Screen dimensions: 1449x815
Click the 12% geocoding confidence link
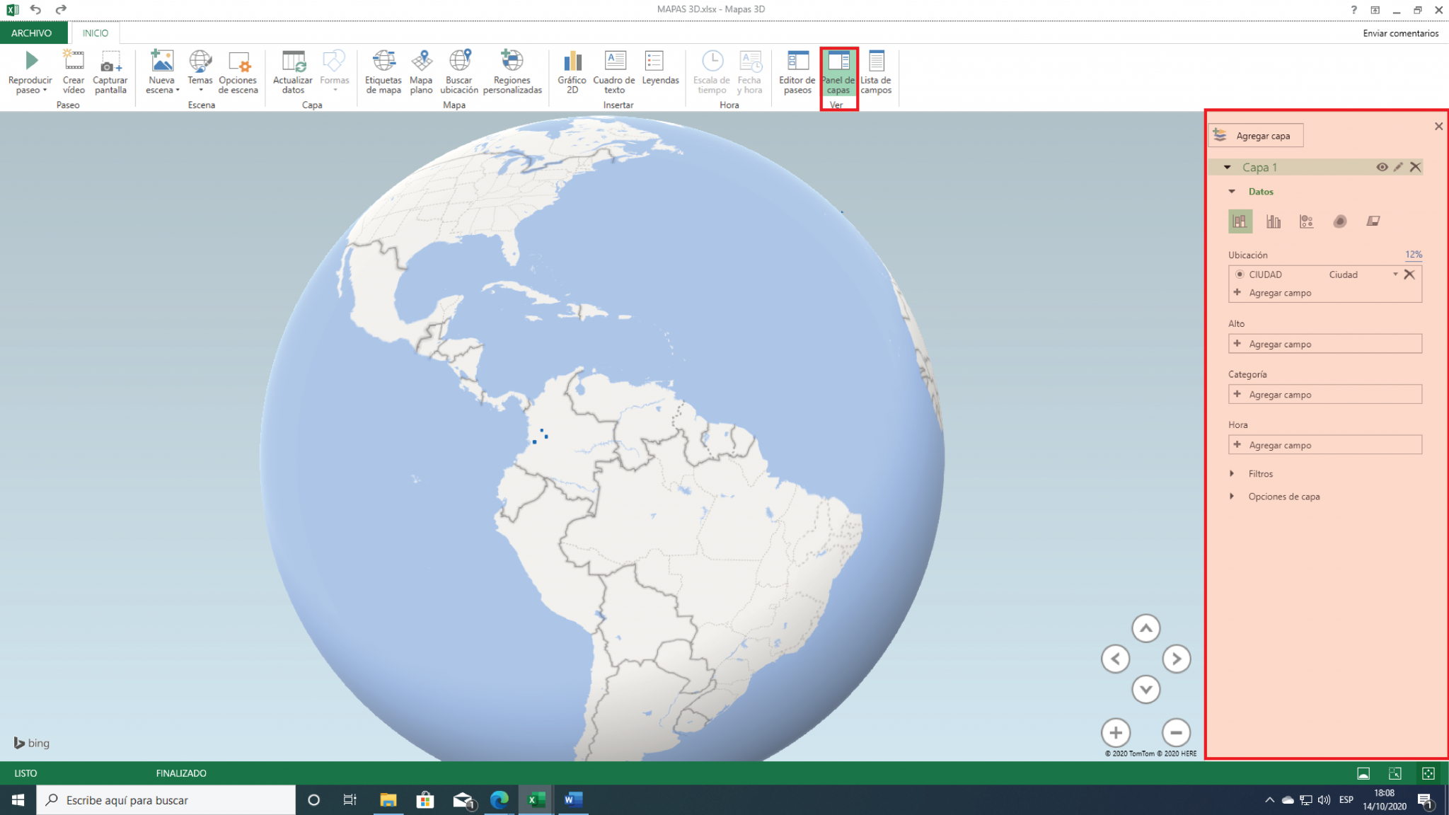[1413, 255]
